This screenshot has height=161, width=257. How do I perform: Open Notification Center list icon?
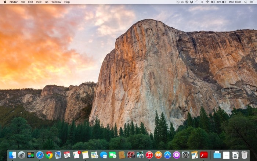(251, 2)
